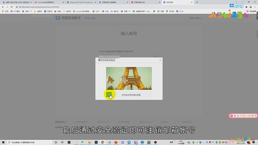Open PowerPoint from the taskbar
Screen dimensions: 258x145
click(x=116, y=142)
